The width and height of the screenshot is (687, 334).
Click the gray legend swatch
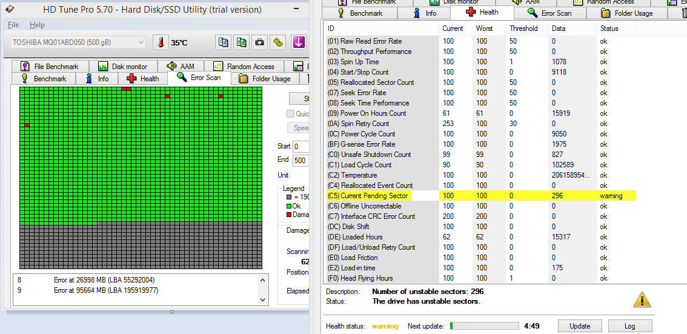click(288, 197)
